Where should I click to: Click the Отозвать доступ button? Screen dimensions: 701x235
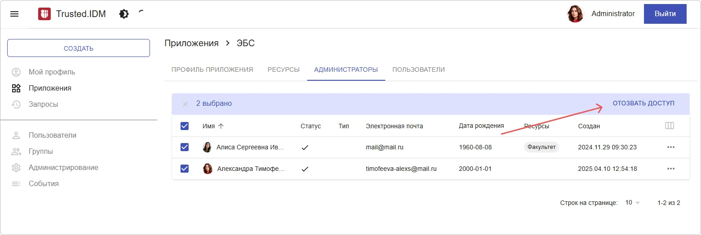(644, 103)
